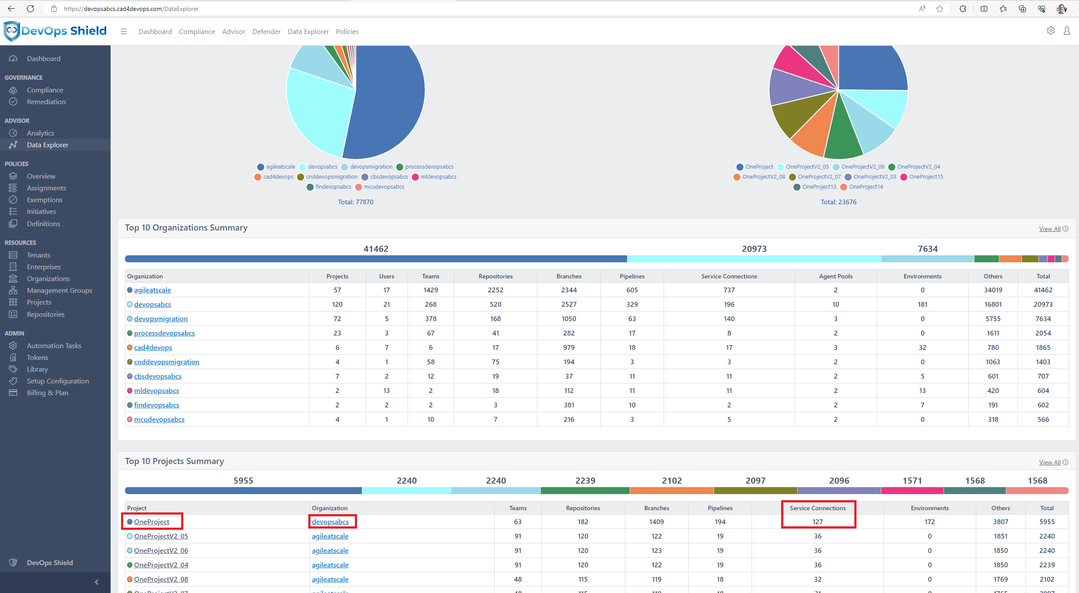Select Management Groups in the sidebar
1079x593 pixels.
coord(59,290)
